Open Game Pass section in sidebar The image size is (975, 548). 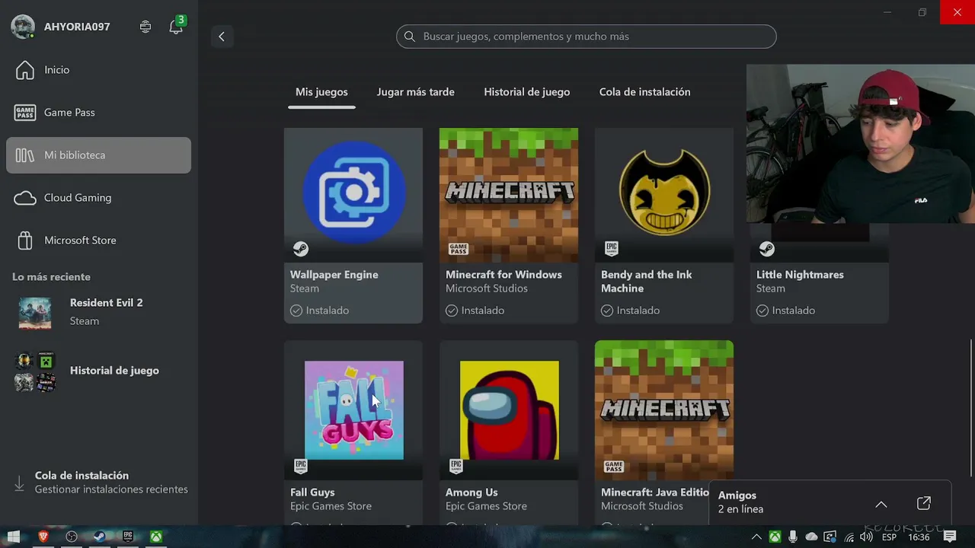tap(98, 113)
